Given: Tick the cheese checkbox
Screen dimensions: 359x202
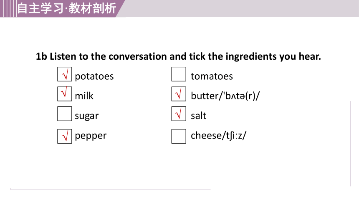Looking at the screenshot, I should click(179, 136).
